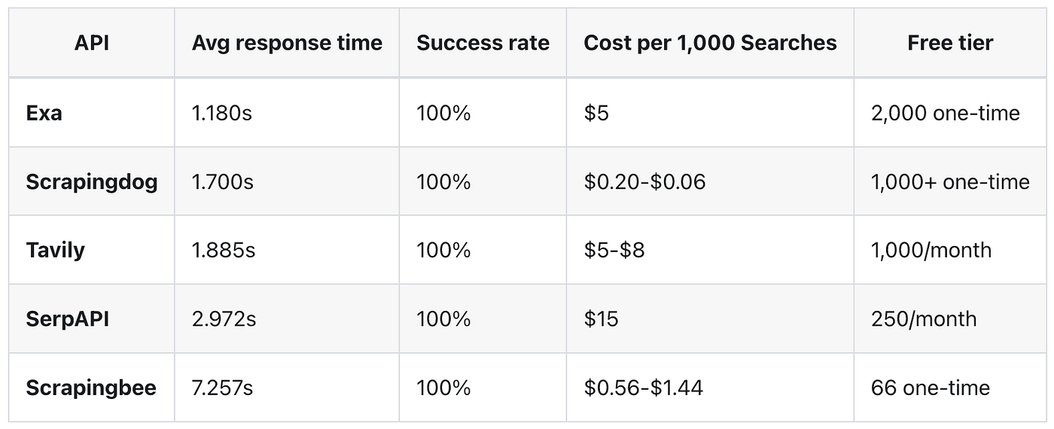Select the $5-$8 Tavily cost cell

tap(614, 250)
